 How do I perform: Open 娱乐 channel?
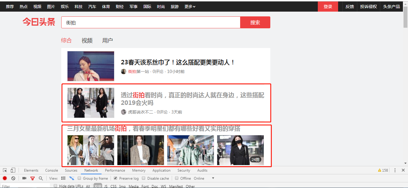pos(65,7)
